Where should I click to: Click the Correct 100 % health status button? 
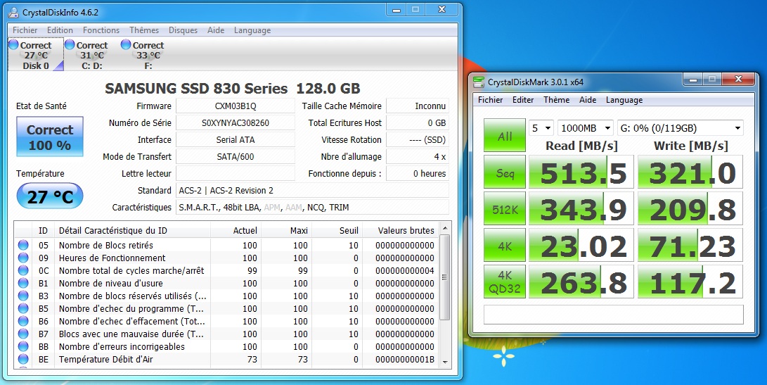click(49, 137)
